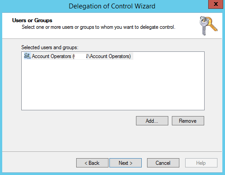This screenshot has width=225, height=175.
Task: Click the Delegation of Control Wizard title
Action: (x=112, y=6)
